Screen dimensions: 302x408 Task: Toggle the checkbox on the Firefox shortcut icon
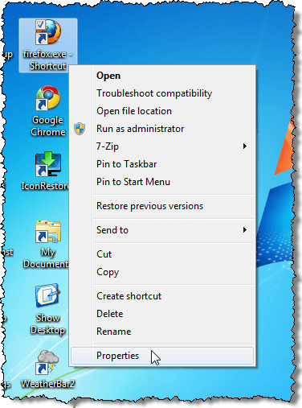point(40,25)
